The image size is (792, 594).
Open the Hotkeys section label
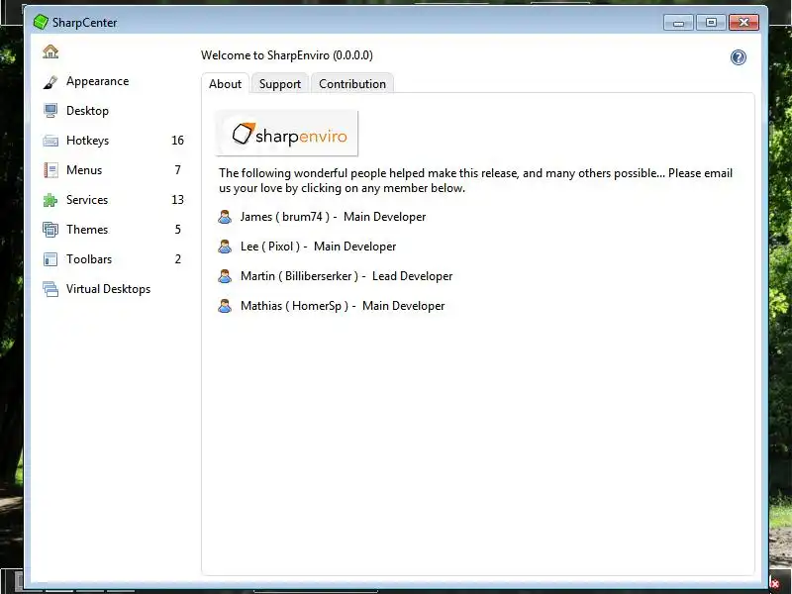pyautogui.click(x=87, y=141)
